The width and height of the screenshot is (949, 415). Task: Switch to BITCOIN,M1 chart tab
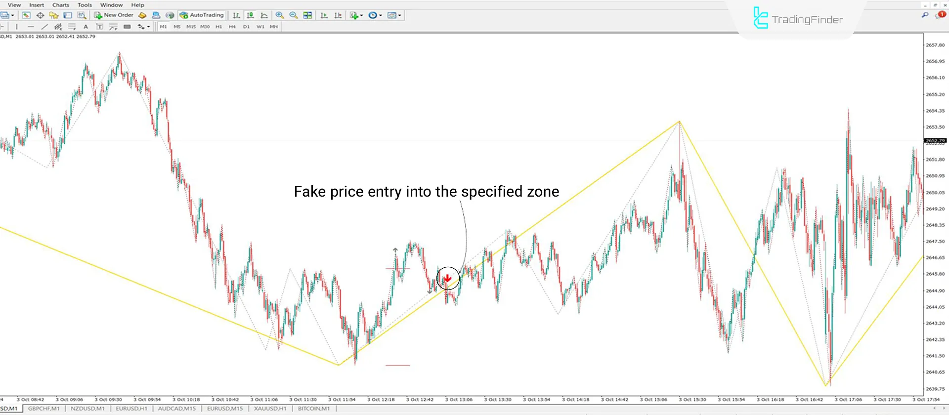click(314, 409)
